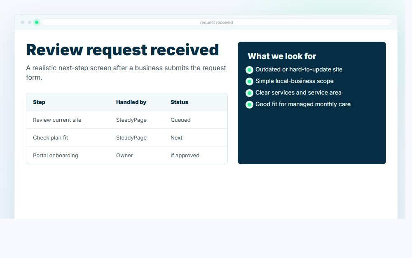Click bullet icon beside 'Good fit for managed monthly care'
Screen dimensions: 412x258
(x=249, y=104)
